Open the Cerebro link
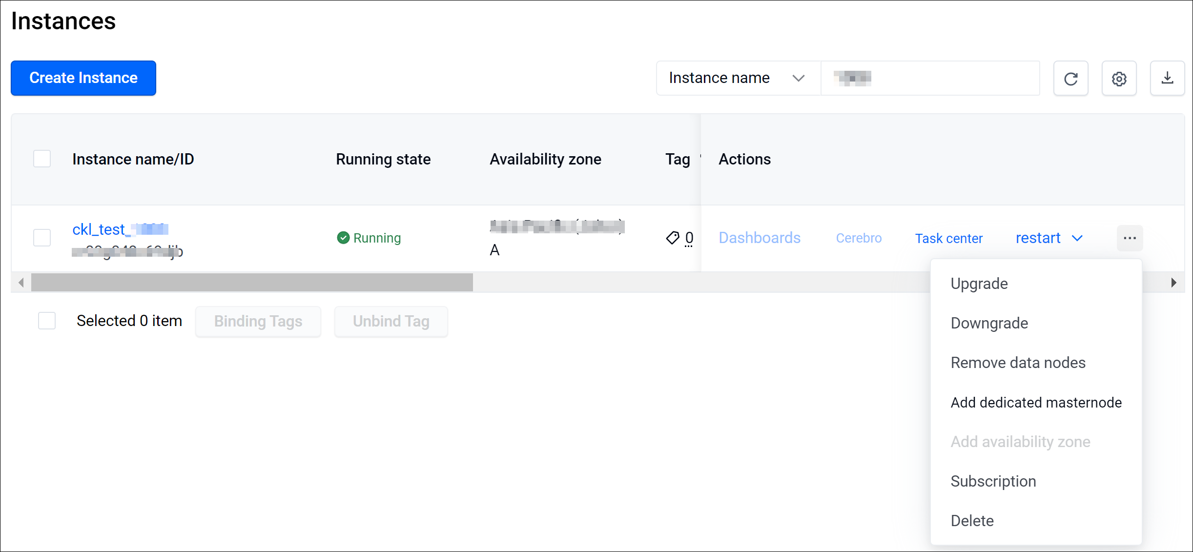Screen dimensions: 1193x552 pyautogui.click(x=859, y=238)
